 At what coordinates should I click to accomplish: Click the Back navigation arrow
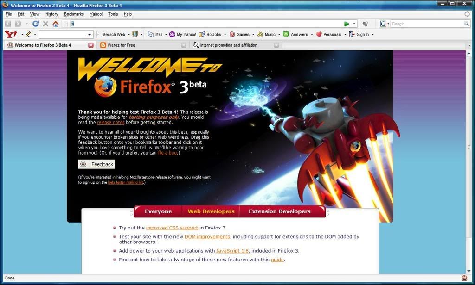click(x=8, y=24)
